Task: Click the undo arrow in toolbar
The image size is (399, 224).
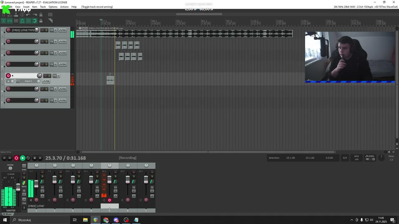Action: pos(28,15)
